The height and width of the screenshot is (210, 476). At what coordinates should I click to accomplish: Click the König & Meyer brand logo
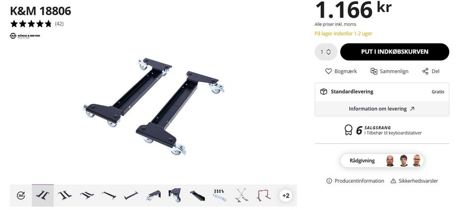point(25,36)
